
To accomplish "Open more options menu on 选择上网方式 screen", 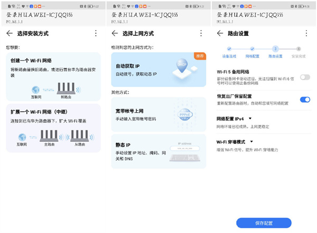I will tap(201, 33).
